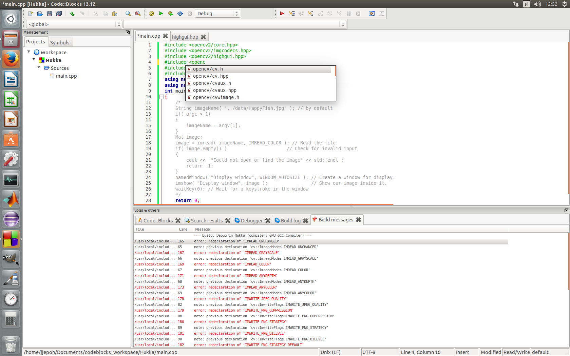
Task: Click the volume icon in tray
Action: [x=537, y=4]
